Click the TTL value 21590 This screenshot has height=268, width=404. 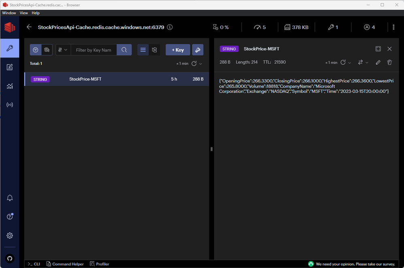tap(280, 62)
